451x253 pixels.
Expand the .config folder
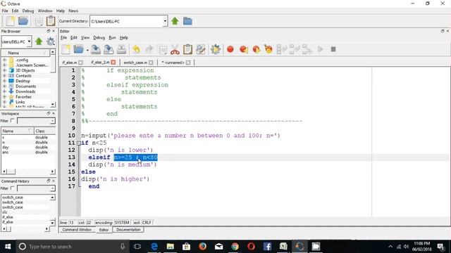click(x=4, y=60)
